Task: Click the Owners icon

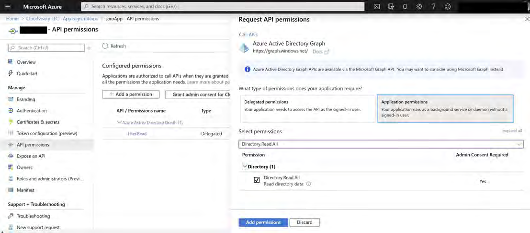Action: pyautogui.click(x=11, y=167)
